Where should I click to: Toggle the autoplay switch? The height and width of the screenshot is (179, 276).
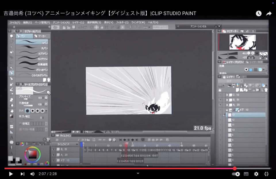236,174
